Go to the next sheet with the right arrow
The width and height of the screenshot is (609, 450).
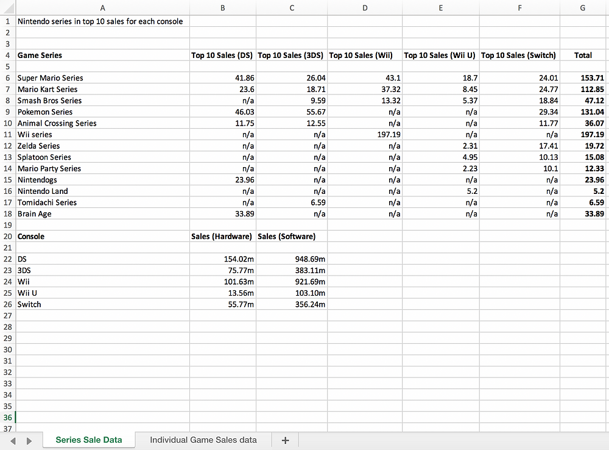pyautogui.click(x=29, y=441)
